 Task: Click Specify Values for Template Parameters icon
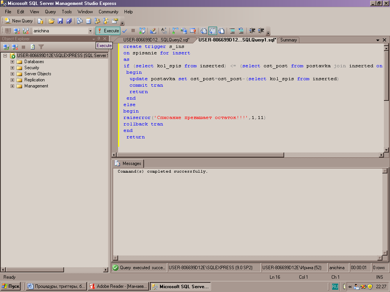(x=164, y=31)
